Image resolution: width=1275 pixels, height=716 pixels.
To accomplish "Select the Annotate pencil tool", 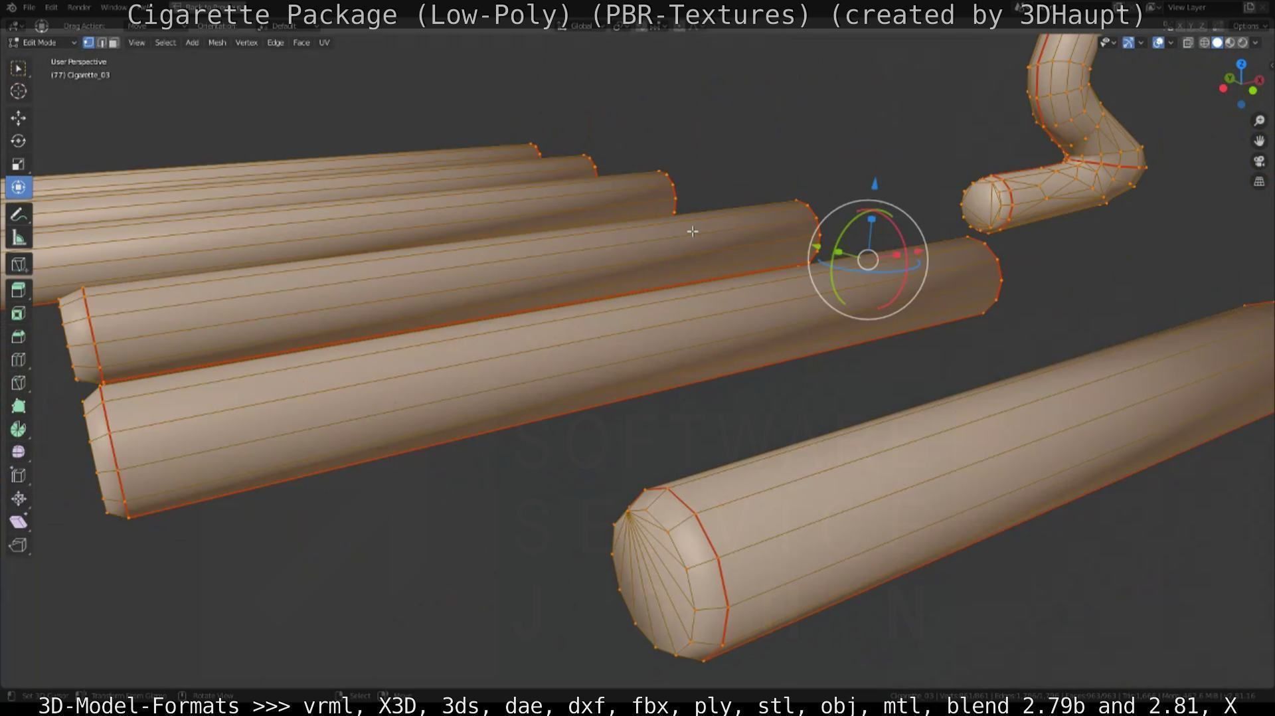I will tap(19, 215).
